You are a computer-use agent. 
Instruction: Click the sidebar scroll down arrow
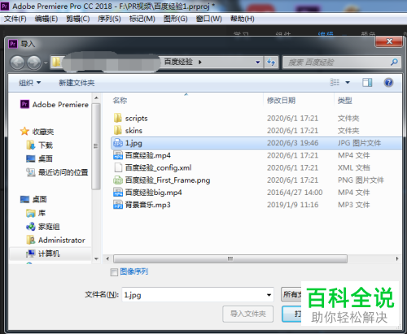click(96, 258)
